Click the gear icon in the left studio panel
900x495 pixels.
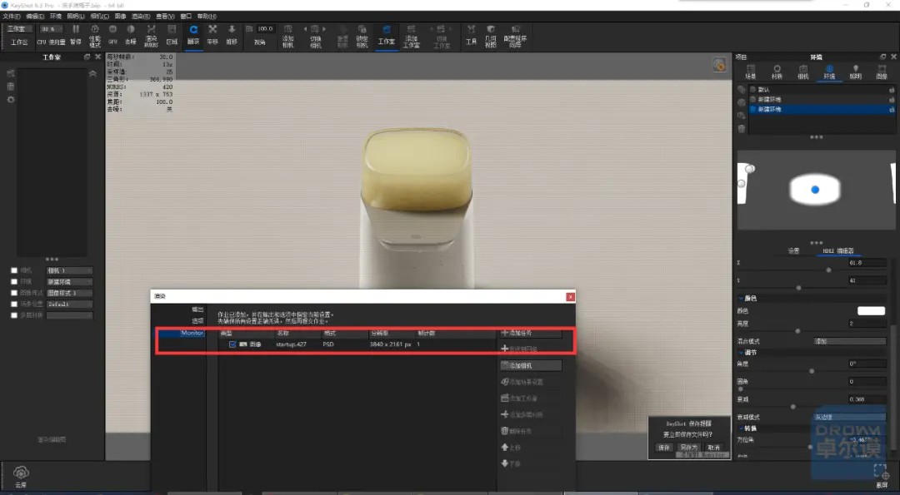pyautogui.click(x=10, y=100)
